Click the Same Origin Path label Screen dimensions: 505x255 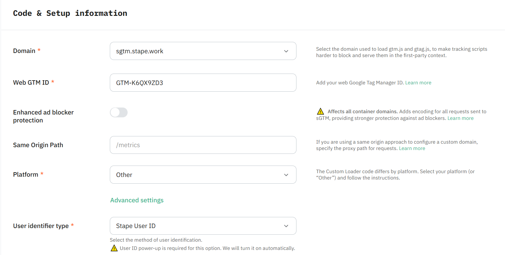click(x=38, y=145)
